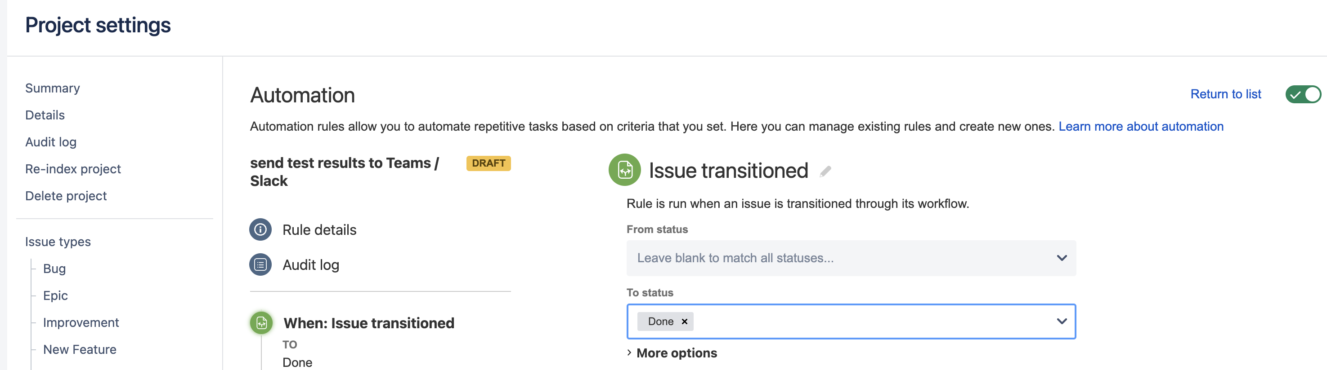Click the TO Done summary under the trigger
This screenshot has height=370, width=1327.
pyautogui.click(x=297, y=353)
